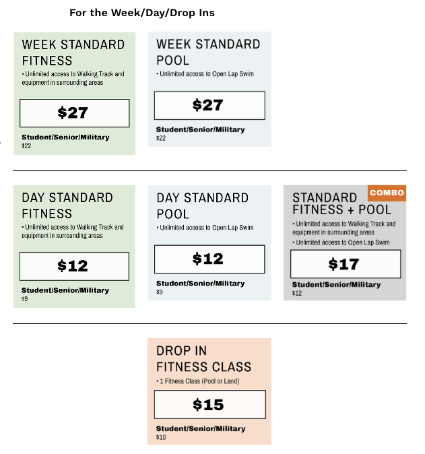Image resolution: width=425 pixels, height=454 pixels.
Task: Pick the $17 Fitness + Pool combo price
Action: coord(345,264)
